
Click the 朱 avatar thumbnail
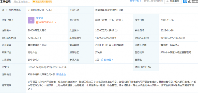tap(31, 20)
